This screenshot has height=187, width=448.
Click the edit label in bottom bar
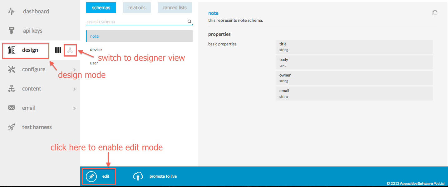(106, 176)
